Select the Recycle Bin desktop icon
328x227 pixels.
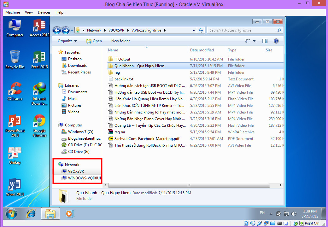pyautogui.click(x=15, y=60)
